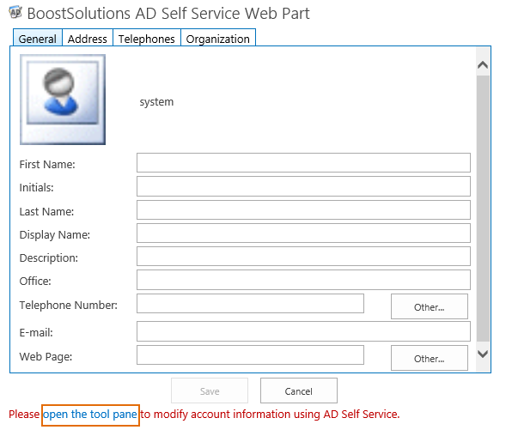Image resolution: width=512 pixels, height=430 pixels.
Task: Click the scroll down arrow
Action: click(x=483, y=354)
